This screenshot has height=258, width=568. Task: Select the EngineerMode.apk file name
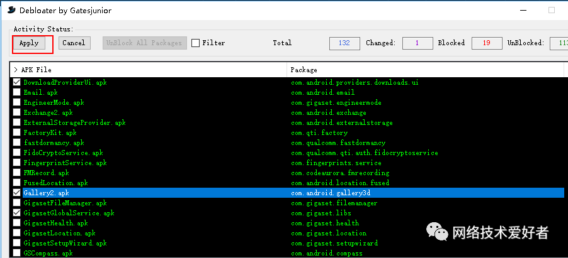[54, 102]
